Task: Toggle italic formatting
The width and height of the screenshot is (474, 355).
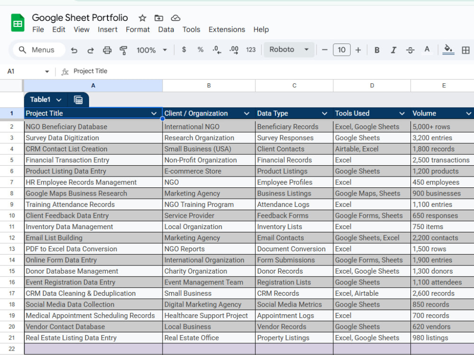Action: coord(393,50)
